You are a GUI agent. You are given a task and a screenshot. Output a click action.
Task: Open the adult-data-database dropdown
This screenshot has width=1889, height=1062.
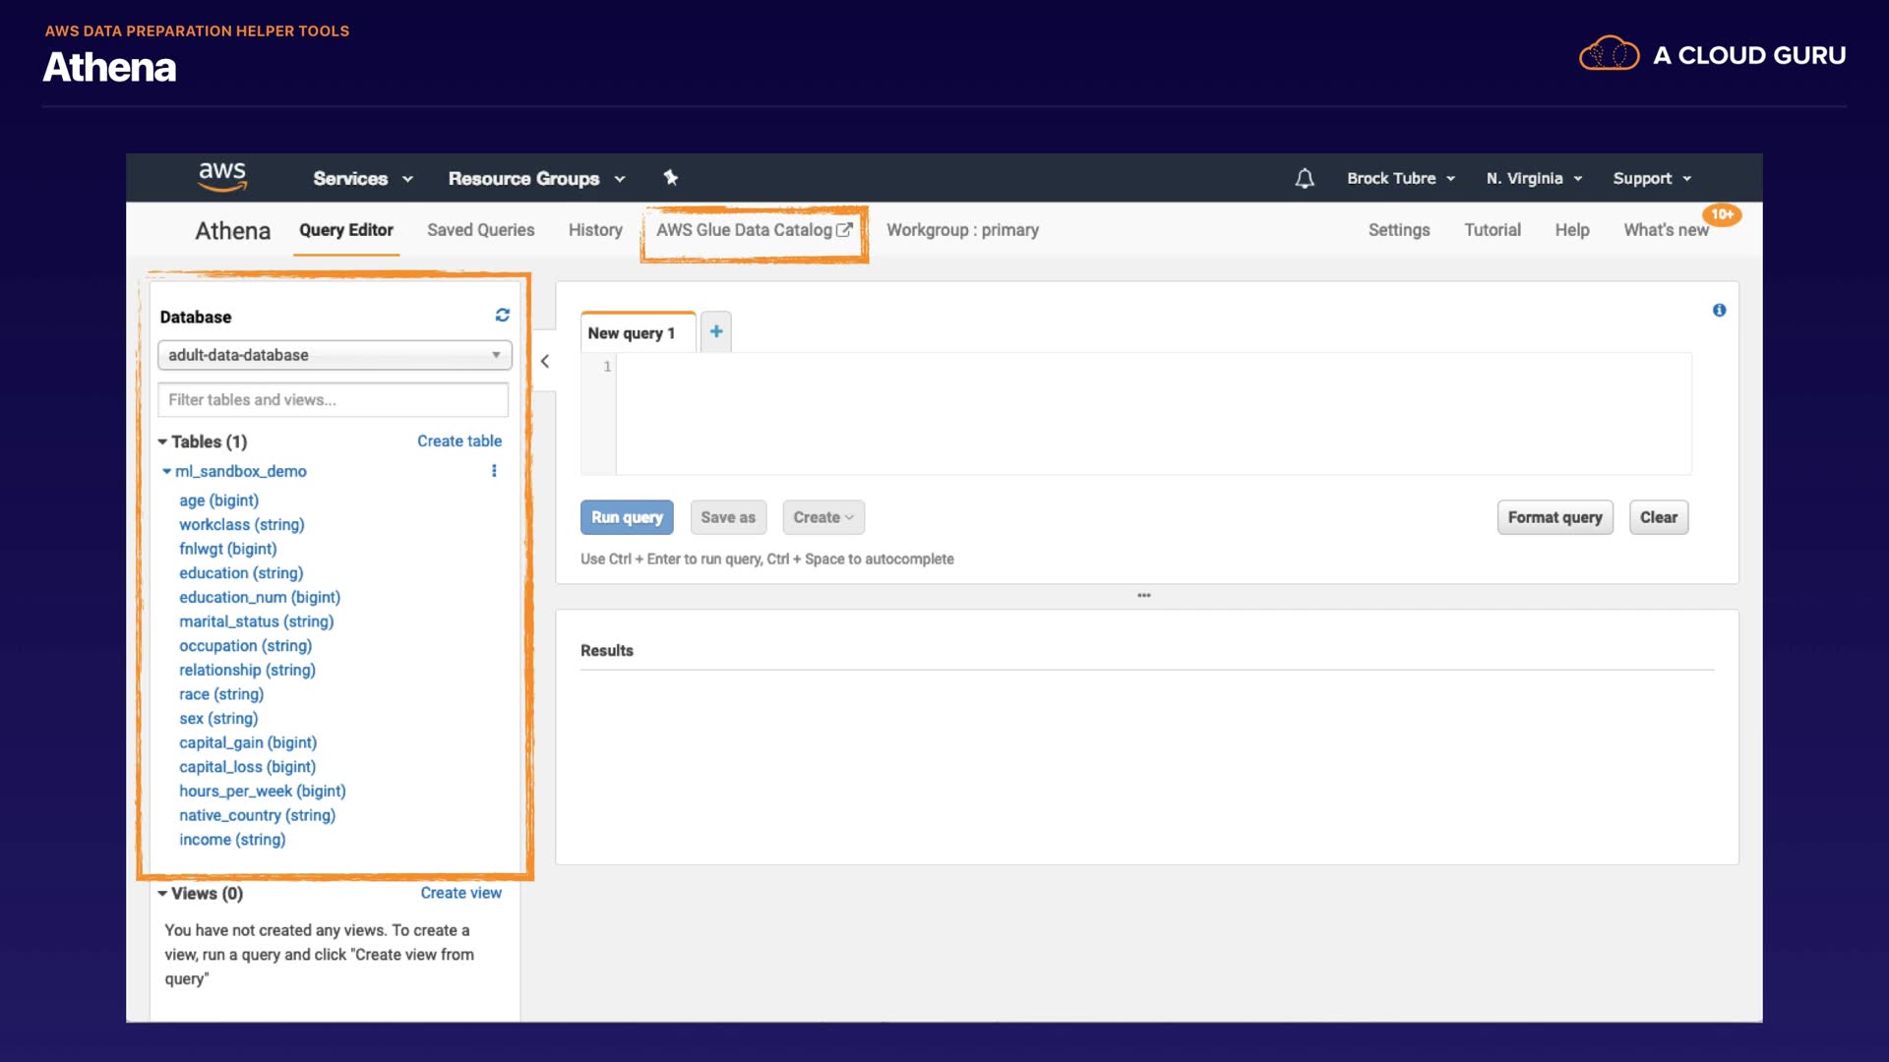pos(335,355)
